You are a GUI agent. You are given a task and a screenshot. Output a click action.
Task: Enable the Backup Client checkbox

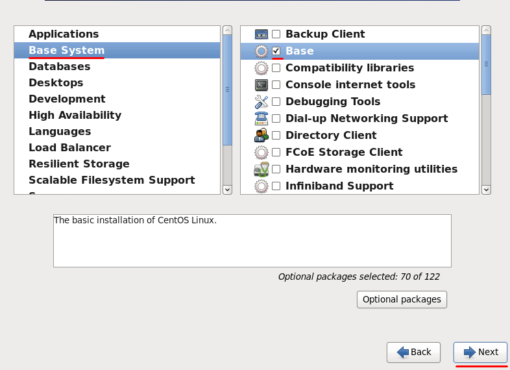[276, 34]
